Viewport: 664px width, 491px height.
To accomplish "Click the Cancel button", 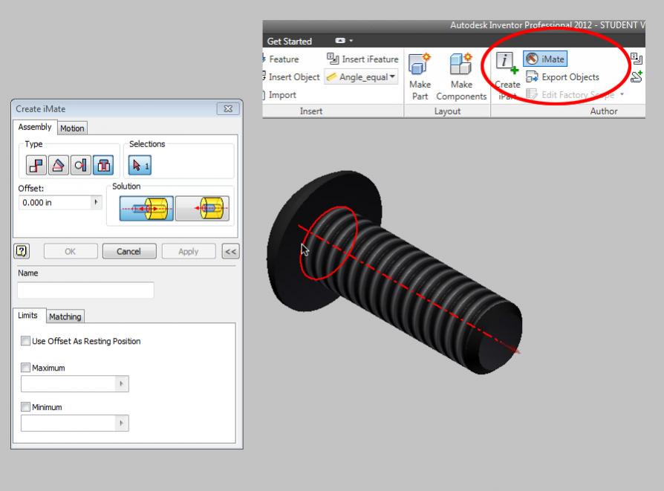I will pos(128,251).
